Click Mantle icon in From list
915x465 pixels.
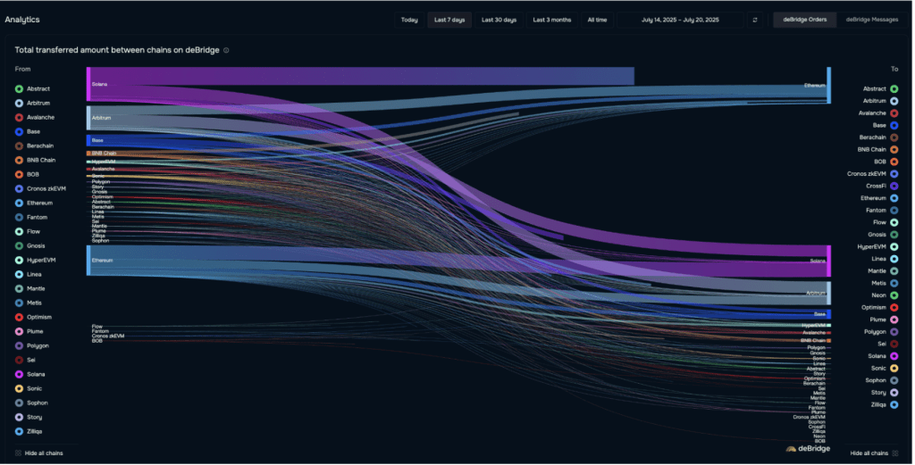click(x=20, y=289)
